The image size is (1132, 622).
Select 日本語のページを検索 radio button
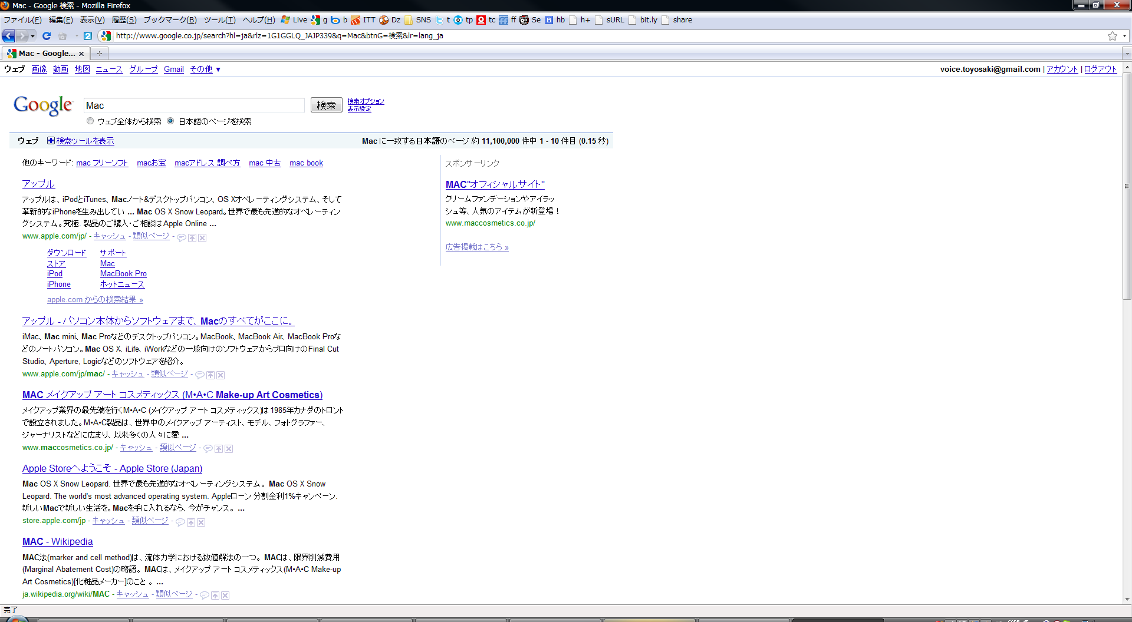tap(170, 121)
